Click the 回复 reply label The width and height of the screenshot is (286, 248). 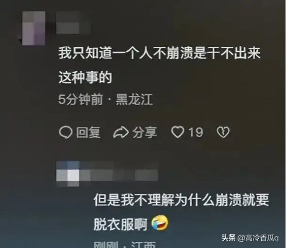[88, 132]
